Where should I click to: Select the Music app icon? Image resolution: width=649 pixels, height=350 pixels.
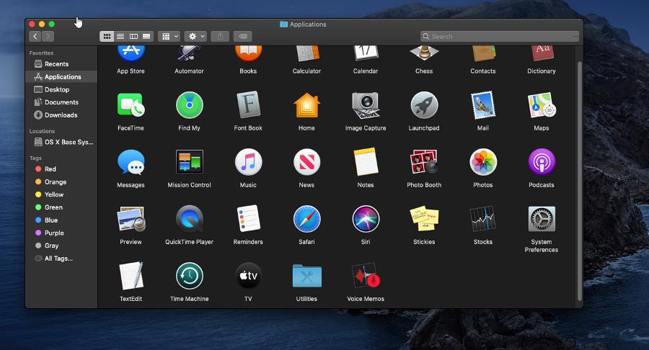pyautogui.click(x=248, y=162)
